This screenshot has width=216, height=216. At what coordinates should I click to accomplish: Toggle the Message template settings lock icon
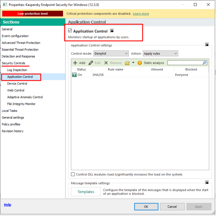click(207, 183)
